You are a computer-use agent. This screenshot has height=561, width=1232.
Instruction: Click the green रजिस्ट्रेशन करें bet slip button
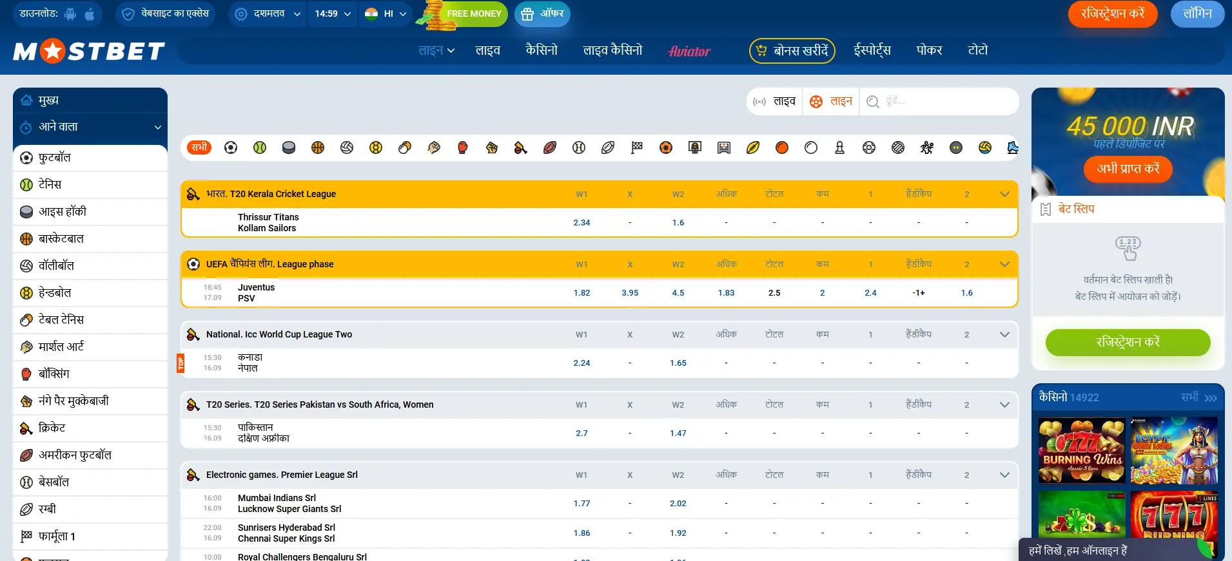point(1128,342)
